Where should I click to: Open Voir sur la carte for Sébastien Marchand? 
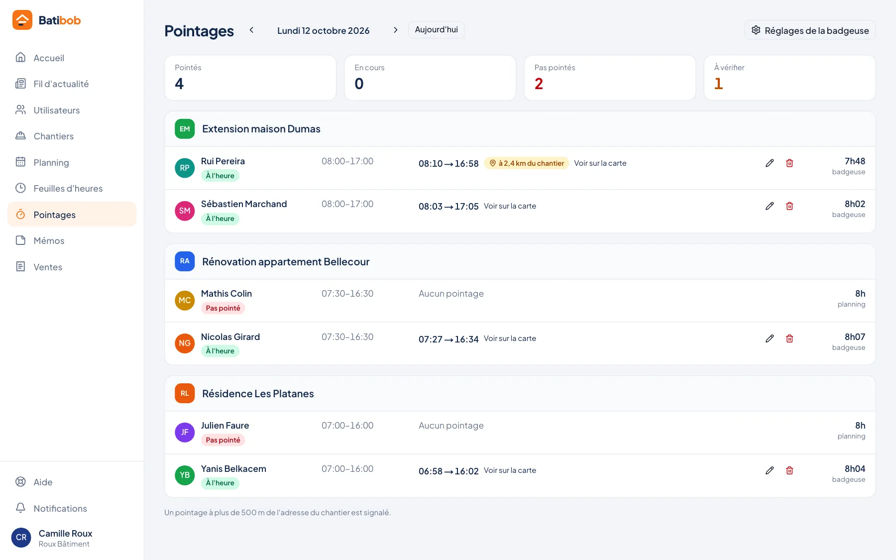click(x=510, y=206)
